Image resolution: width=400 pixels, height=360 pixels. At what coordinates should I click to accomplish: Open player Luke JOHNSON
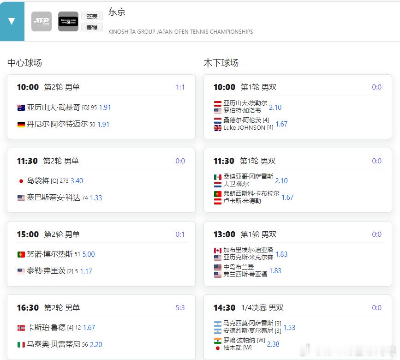tap(245, 128)
